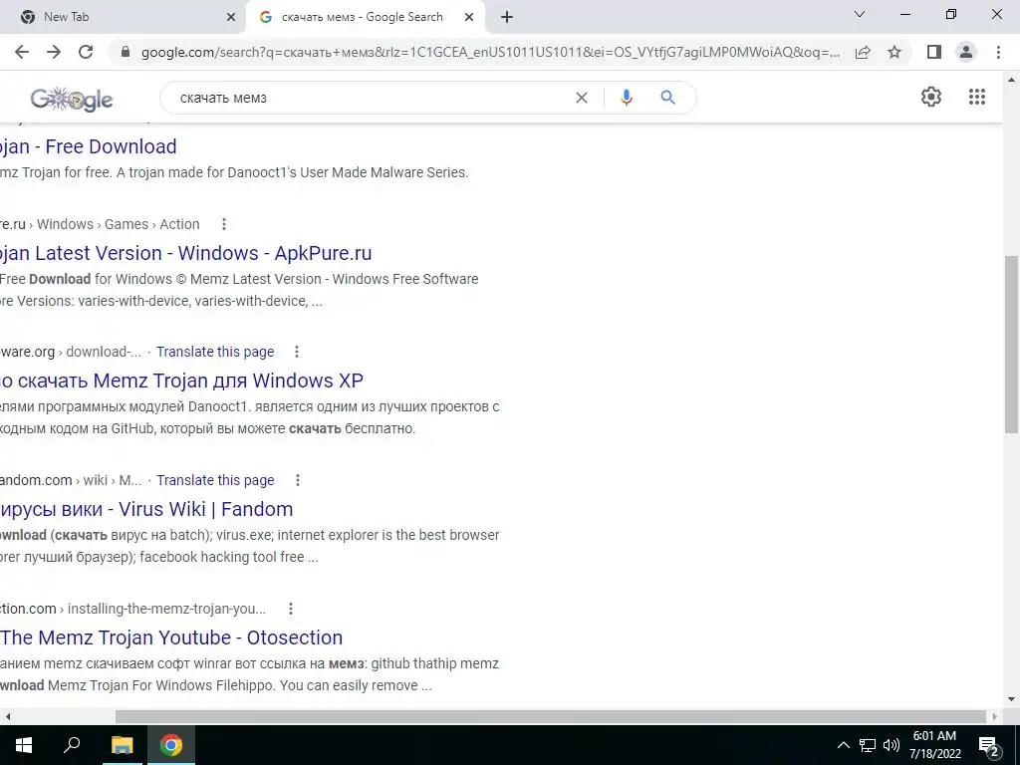
Task: Open the volume tray icon
Action: [x=892, y=745]
